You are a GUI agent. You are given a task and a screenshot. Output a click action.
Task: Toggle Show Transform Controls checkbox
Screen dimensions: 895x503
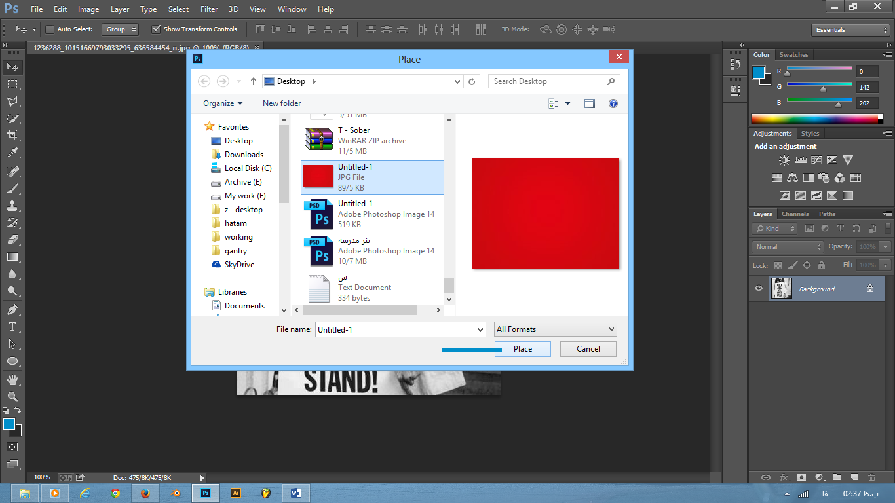coord(156,29)
